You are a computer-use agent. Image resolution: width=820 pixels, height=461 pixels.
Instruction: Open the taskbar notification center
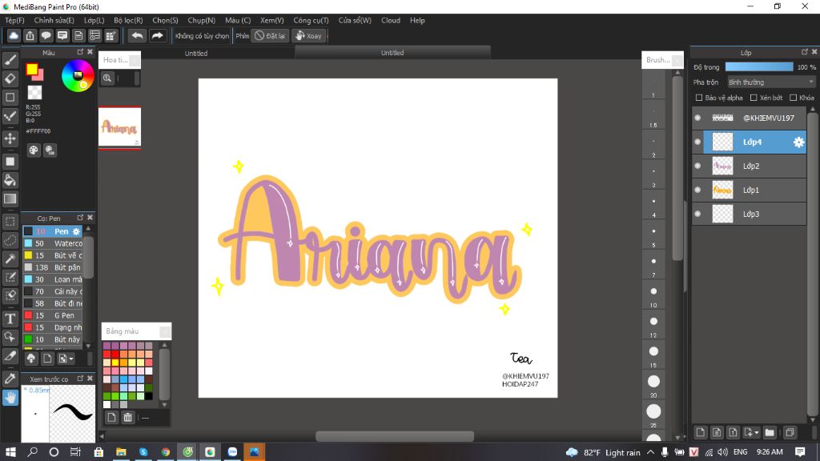(800, 452)
